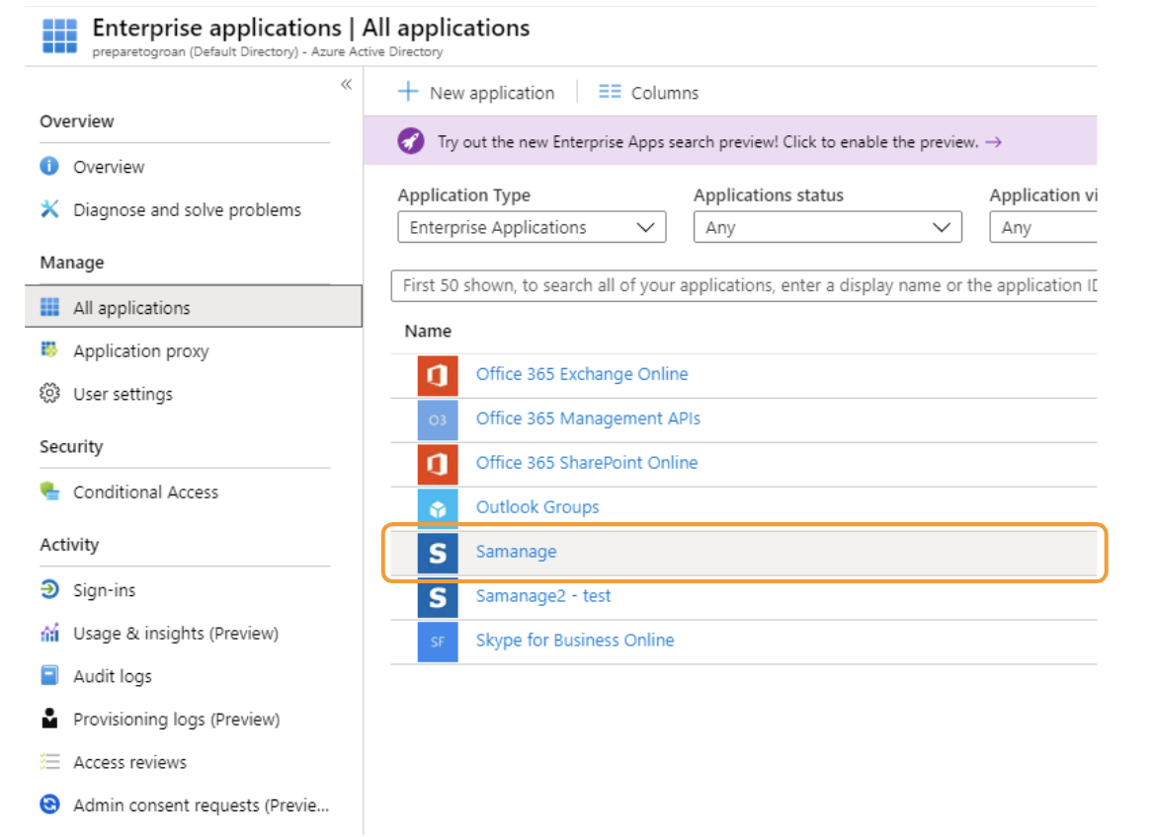Open the Application Type dropdown
Viewport: 1152px width, 837px height.
(532, 227)
